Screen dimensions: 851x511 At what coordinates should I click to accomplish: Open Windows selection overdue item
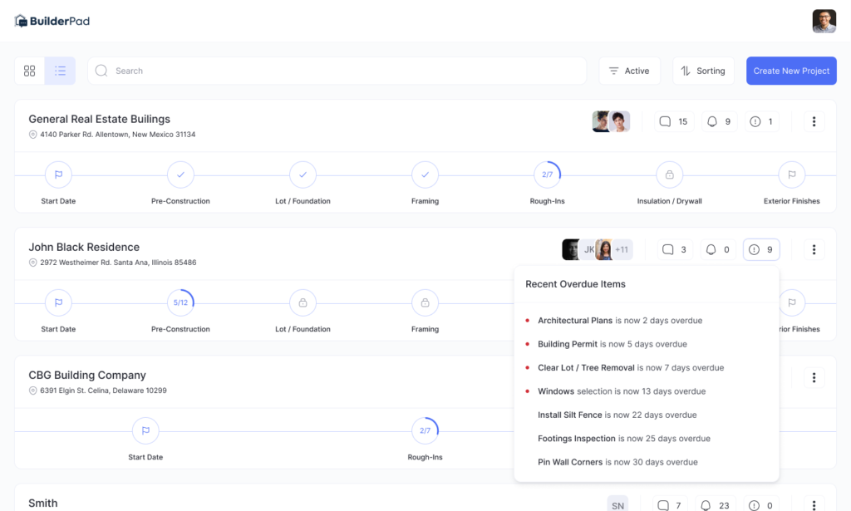(622, 391)
